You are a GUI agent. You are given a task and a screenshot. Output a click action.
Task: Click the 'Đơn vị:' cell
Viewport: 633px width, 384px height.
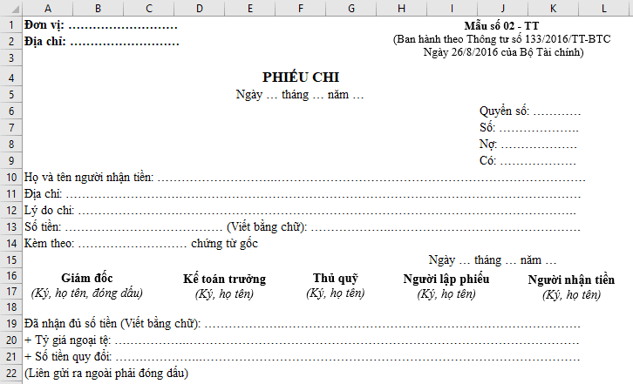(101, 25)
